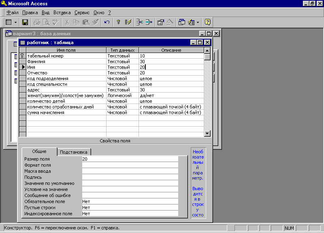
Task: Open the Вставка menu
Action: point(62,13)
